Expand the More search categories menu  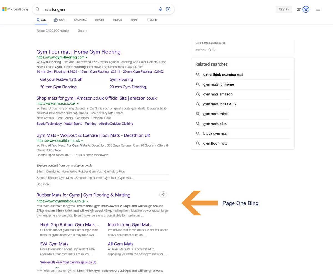(152, 20)
